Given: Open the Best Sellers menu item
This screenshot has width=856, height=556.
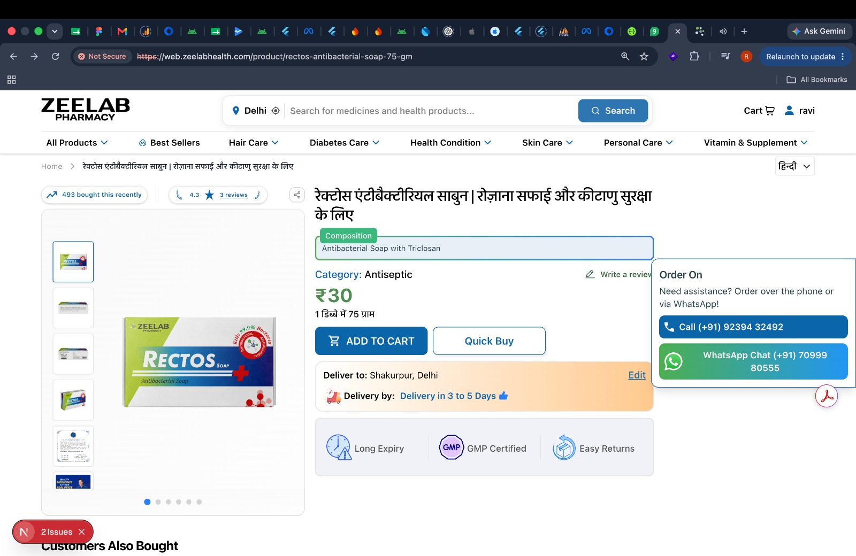Looking at the screenshot, I should coord(169,143).
